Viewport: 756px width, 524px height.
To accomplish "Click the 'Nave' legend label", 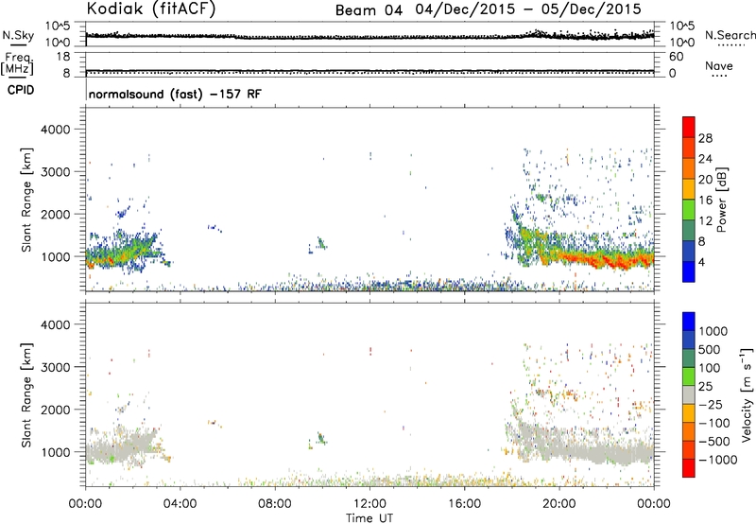I will (x=719, y=66).
